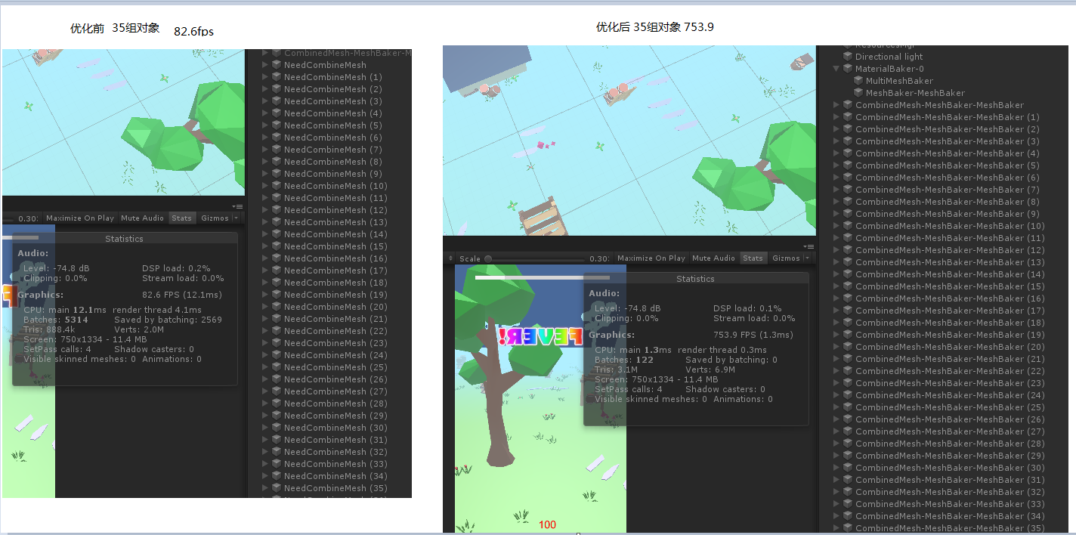Click cube icon of NeedCombineMesh (8)
Viewport: 1076px width, 535px height.
point(277,162)
